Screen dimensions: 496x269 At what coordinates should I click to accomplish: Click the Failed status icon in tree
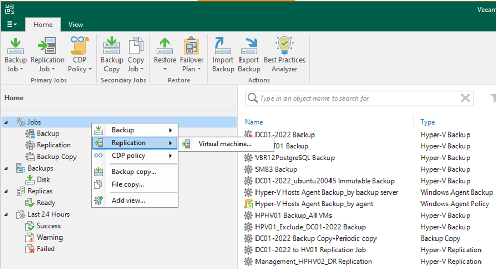30,249
